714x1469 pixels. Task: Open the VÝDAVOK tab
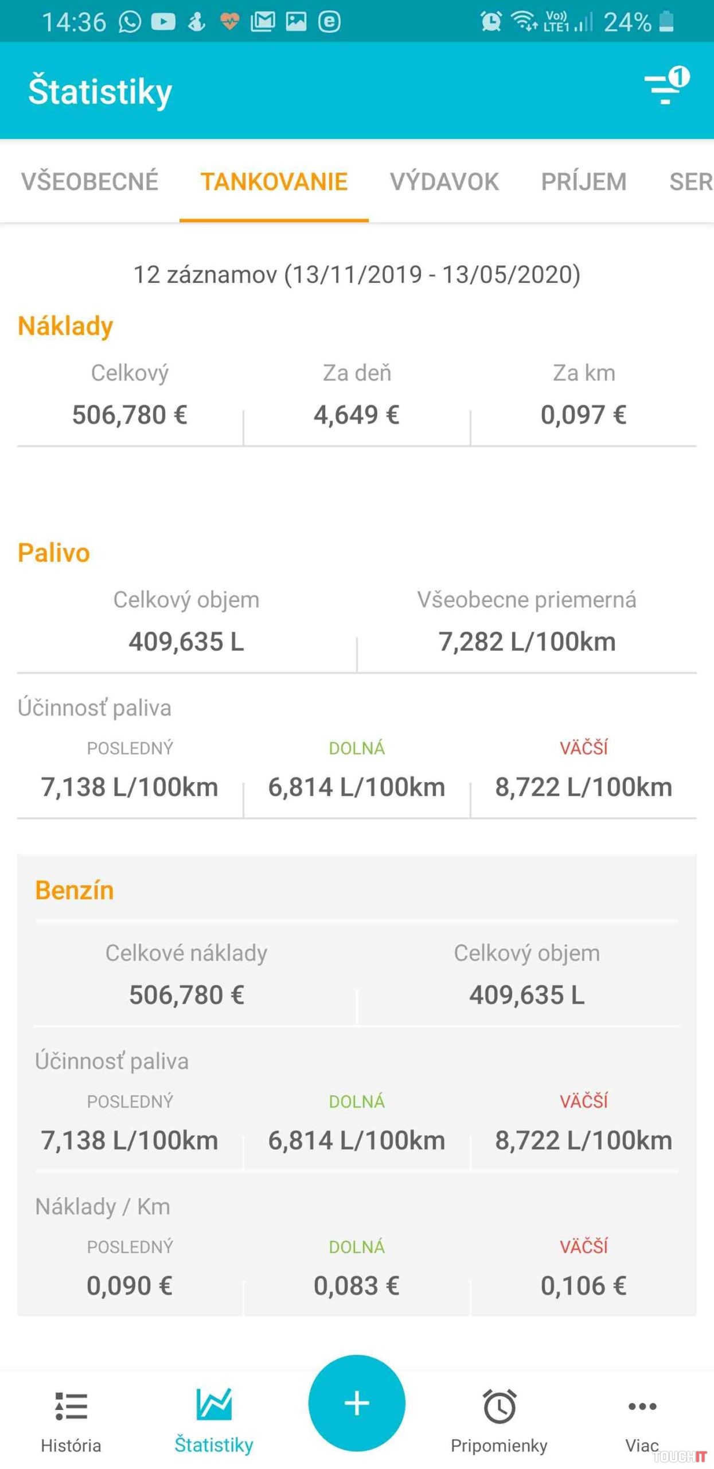[x=444, y=182]
